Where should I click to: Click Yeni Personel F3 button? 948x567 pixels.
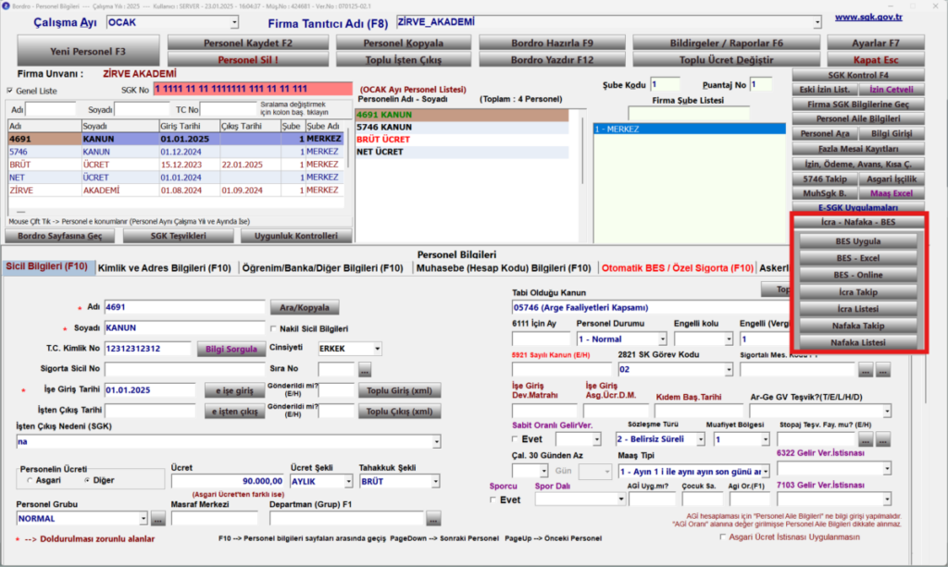(x=88, y=51)
